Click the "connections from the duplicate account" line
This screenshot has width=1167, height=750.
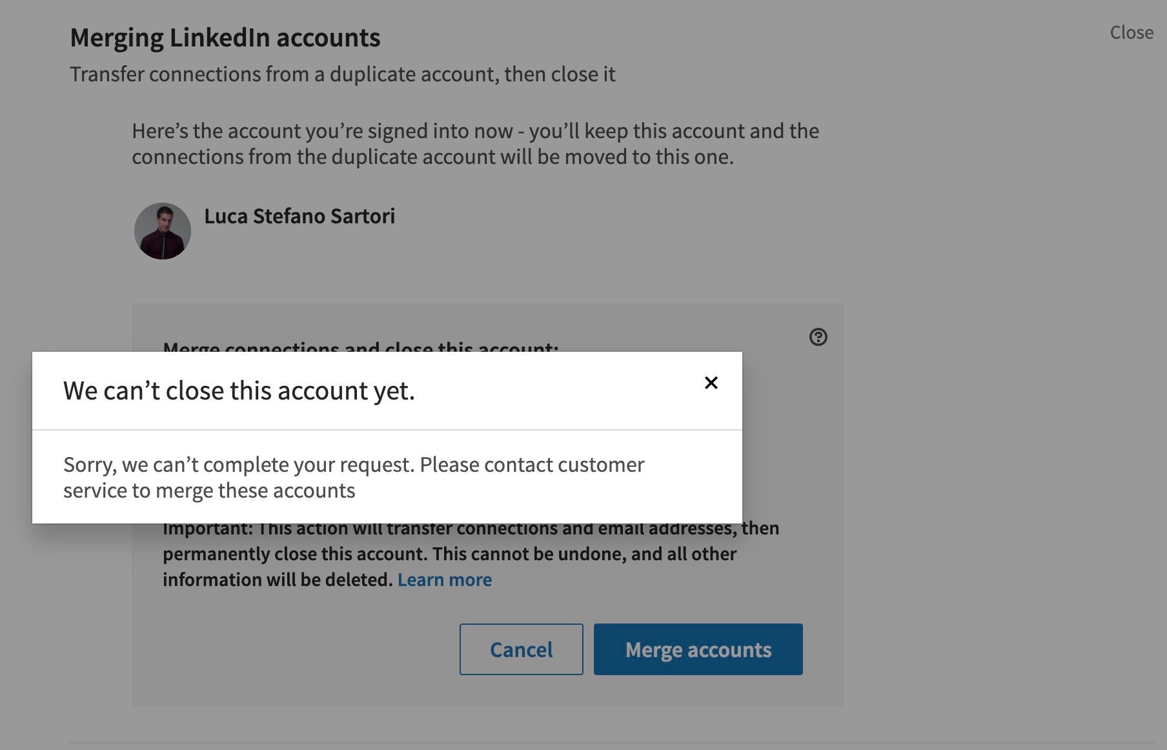pos(432,157)
